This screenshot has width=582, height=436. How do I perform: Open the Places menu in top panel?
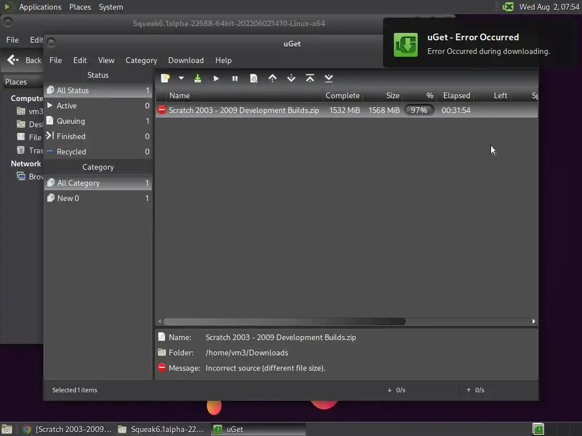80,7
